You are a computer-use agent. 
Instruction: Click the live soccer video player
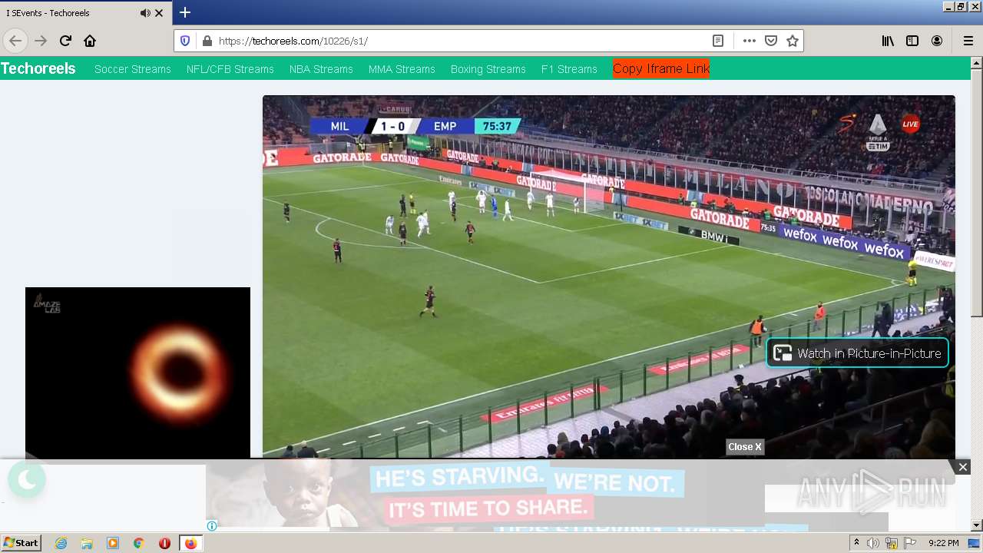coord(609,276)
